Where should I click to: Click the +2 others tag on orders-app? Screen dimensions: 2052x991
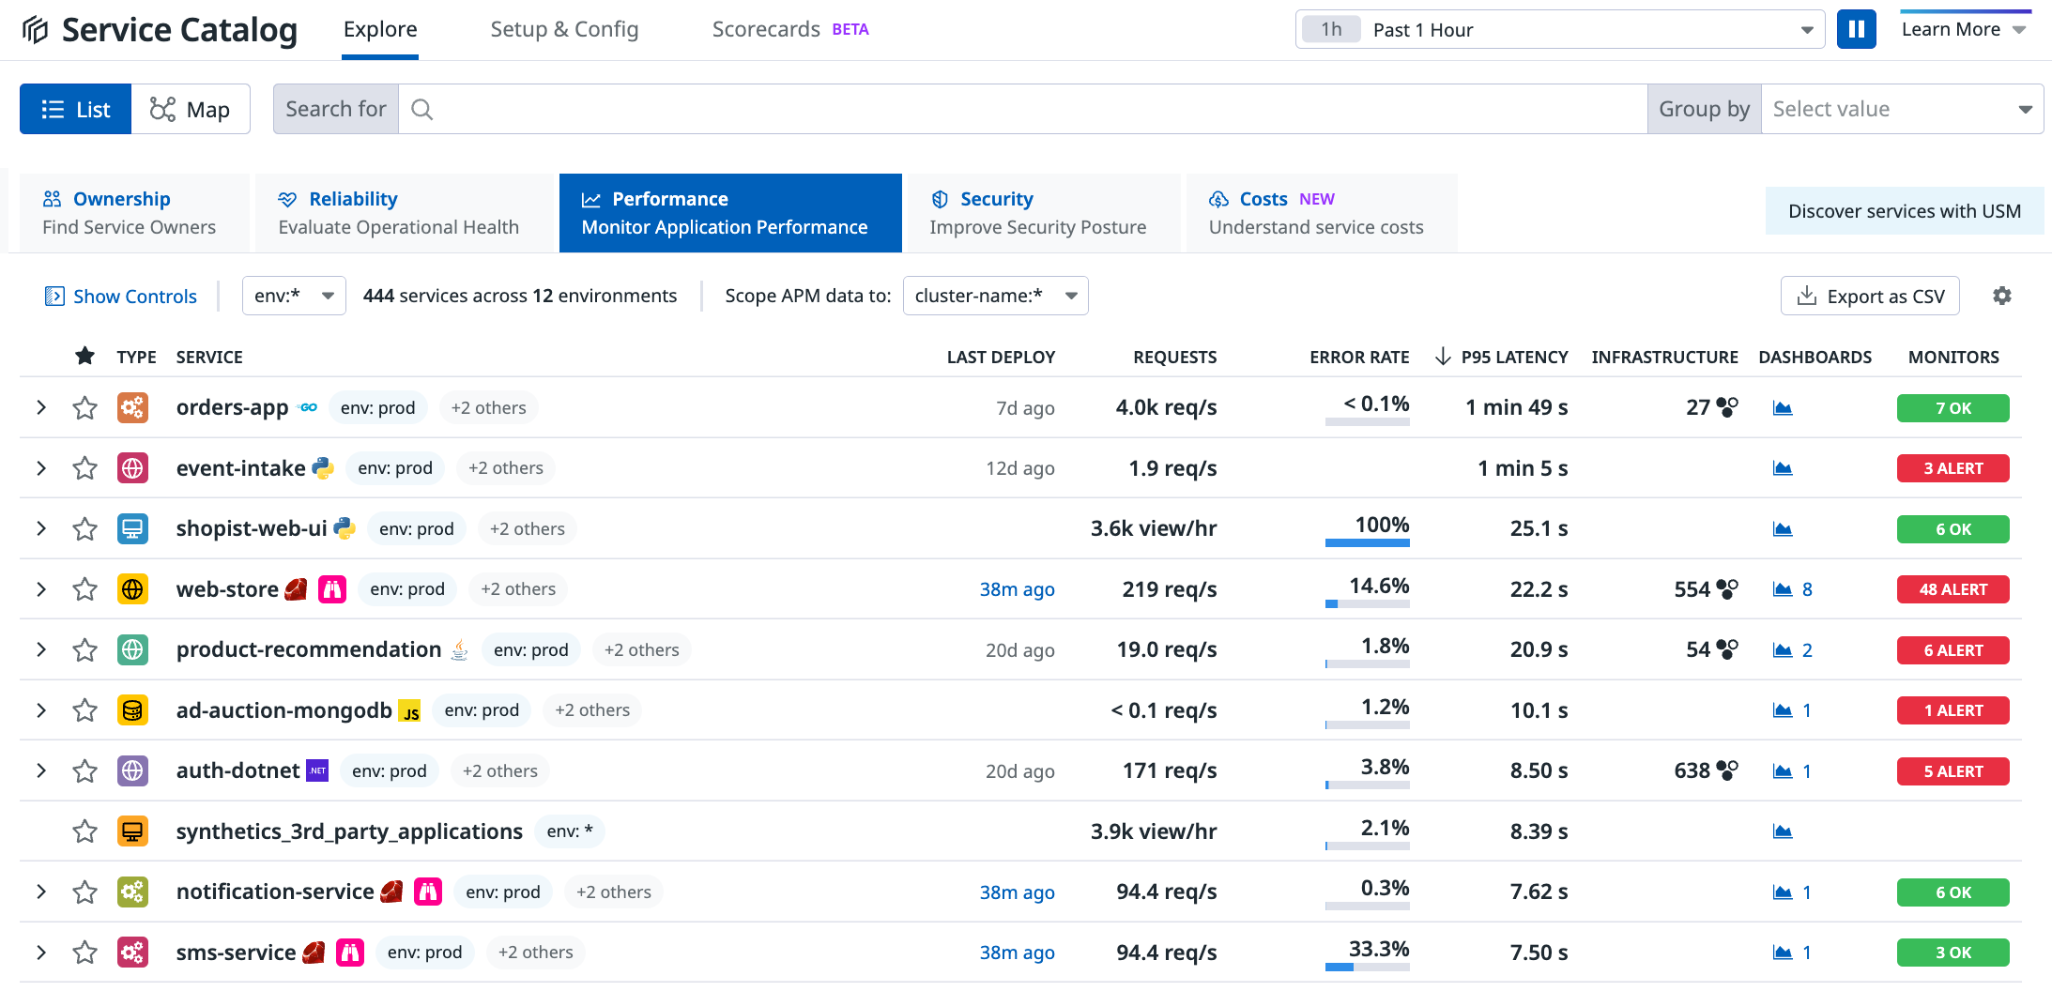[488, 407]
